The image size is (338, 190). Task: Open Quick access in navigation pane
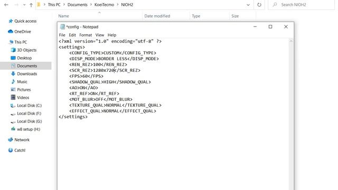click(x=25, y=21)
